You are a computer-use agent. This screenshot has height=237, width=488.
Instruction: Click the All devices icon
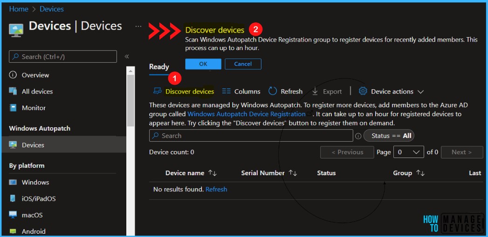13,92
